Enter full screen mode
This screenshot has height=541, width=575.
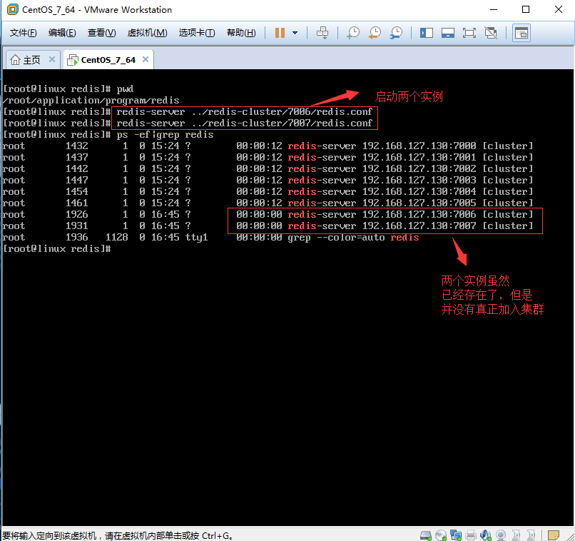coord(469,33)
